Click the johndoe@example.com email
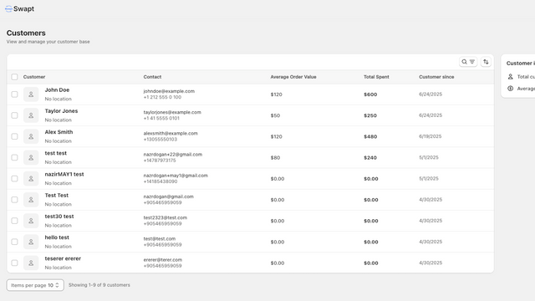Viewport: 535px width, 301px height. coord(169,91)
